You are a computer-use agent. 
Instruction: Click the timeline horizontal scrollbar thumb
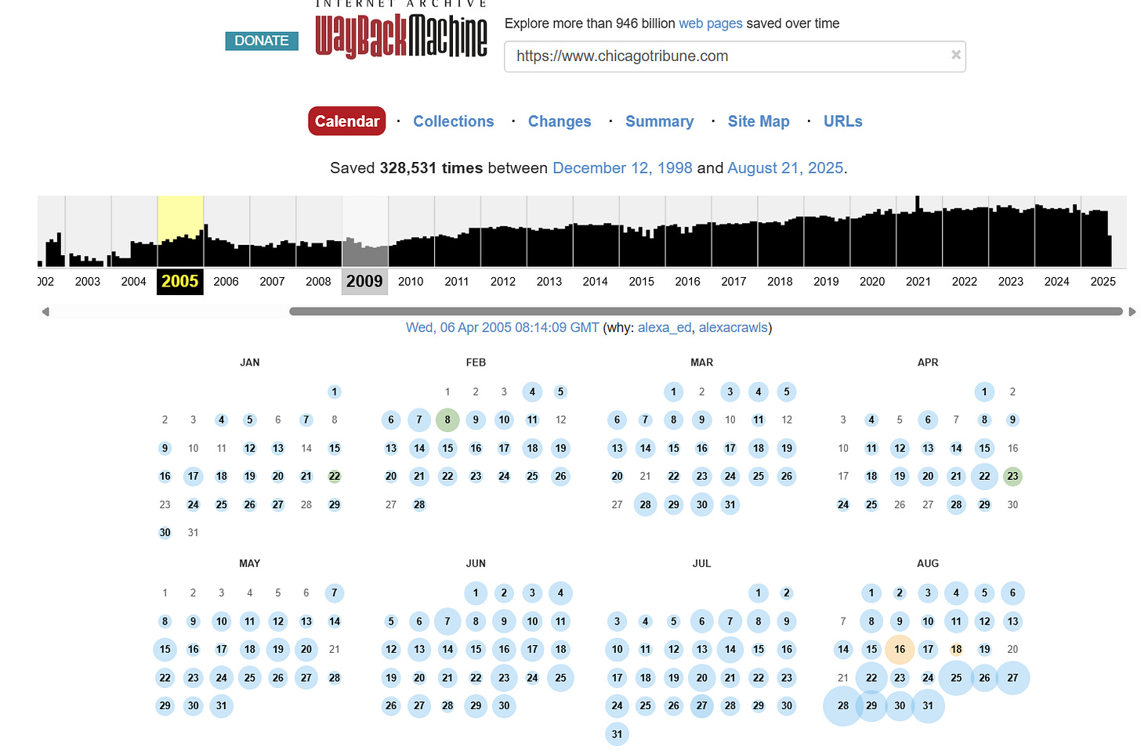[706, 312]
